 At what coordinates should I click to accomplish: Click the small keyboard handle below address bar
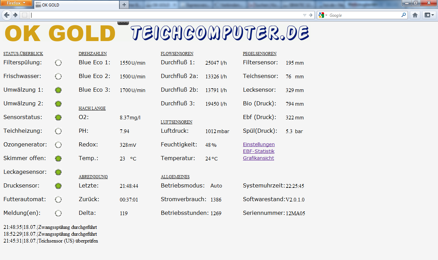click(x=123, y=23)
